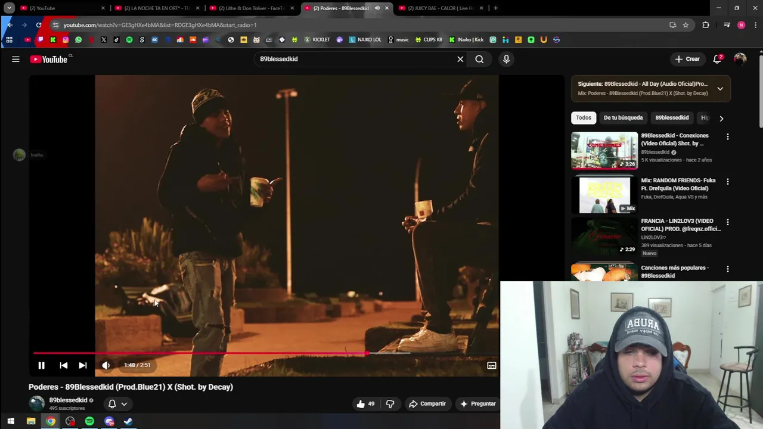Open the RANDOM FRIENDS mix thumbnail
763x429 pixels.
pos(604,195)
